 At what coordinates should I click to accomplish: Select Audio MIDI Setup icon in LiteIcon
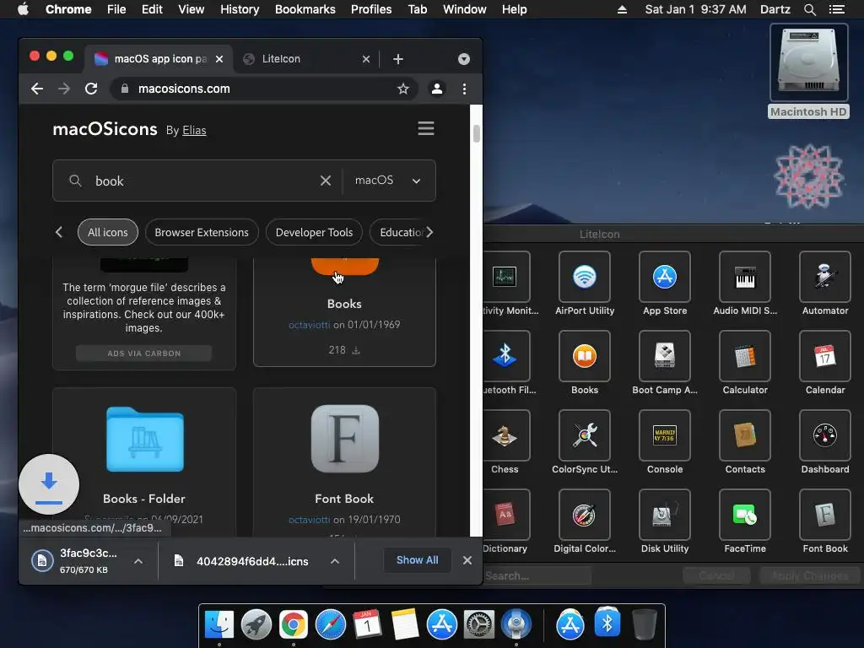pyautogui.click(x=744, y=277)
